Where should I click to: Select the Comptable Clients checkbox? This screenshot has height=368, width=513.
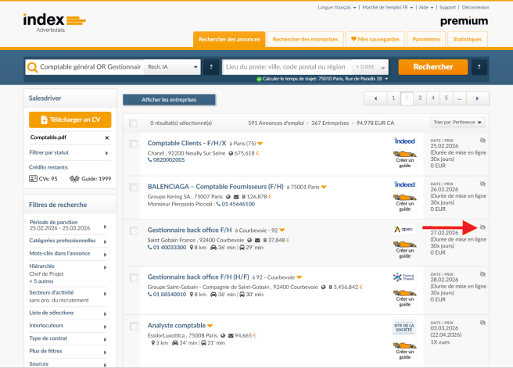coord(134,144)
